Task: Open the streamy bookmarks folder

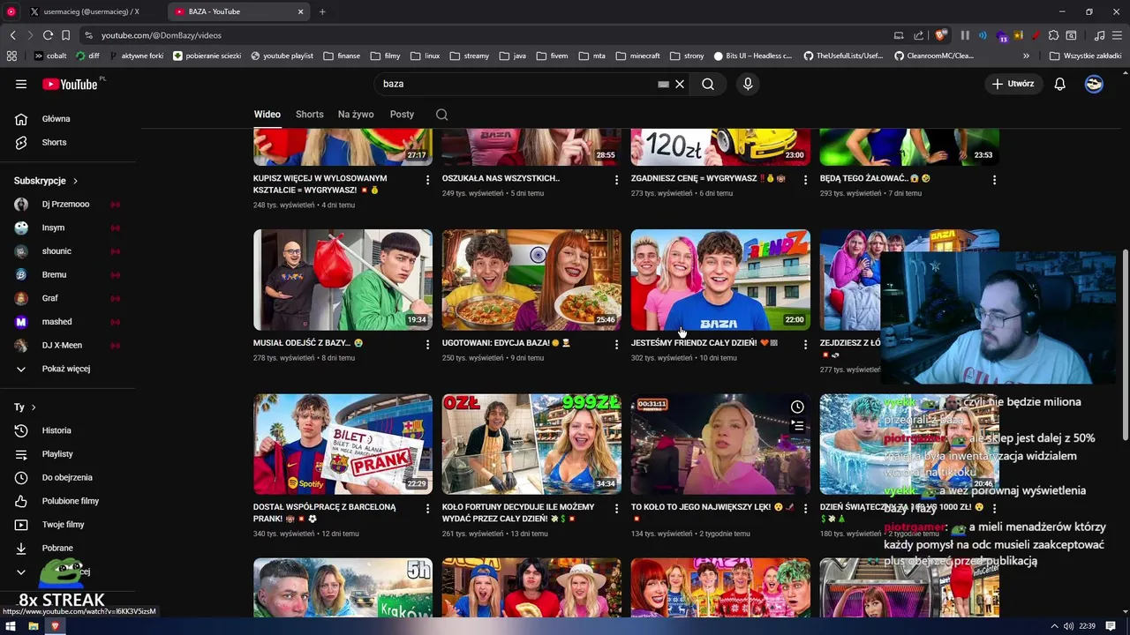Action: click(469, 56)
